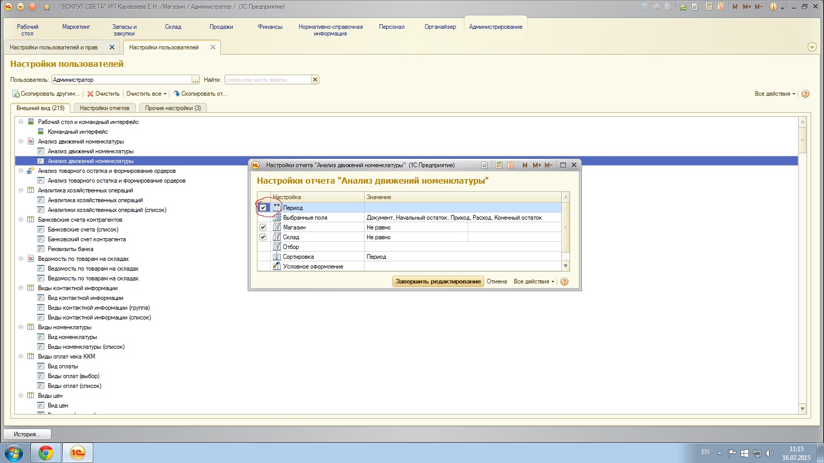Click the M memory button in main title bar

click(735, 7)
